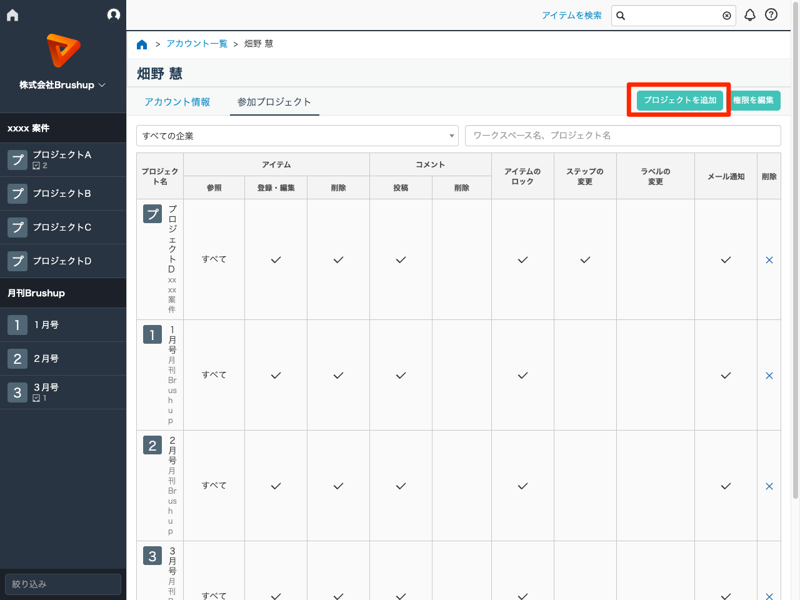This screenshot has height=600, width=800.
Task: Click the ステップの変更 checkmark for プロジェクトD
Action: 585,260
